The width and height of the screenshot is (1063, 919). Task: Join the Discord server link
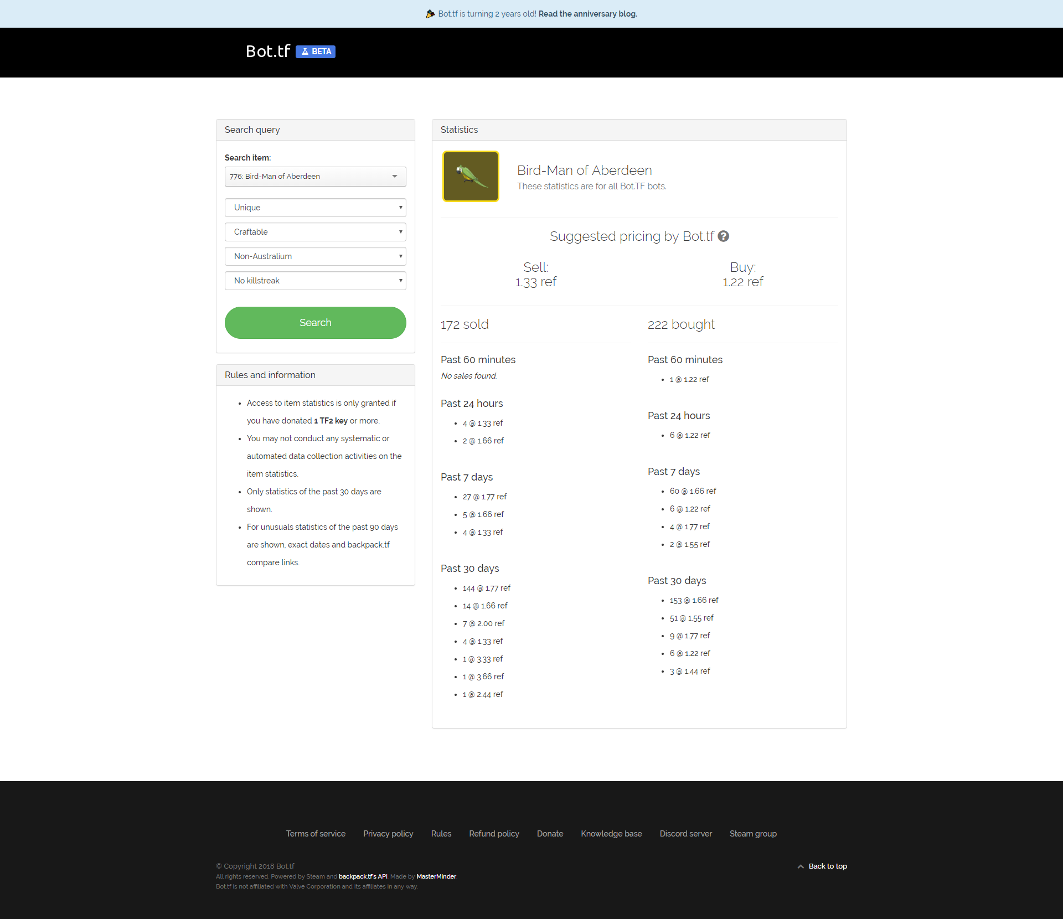coord(685,834)
